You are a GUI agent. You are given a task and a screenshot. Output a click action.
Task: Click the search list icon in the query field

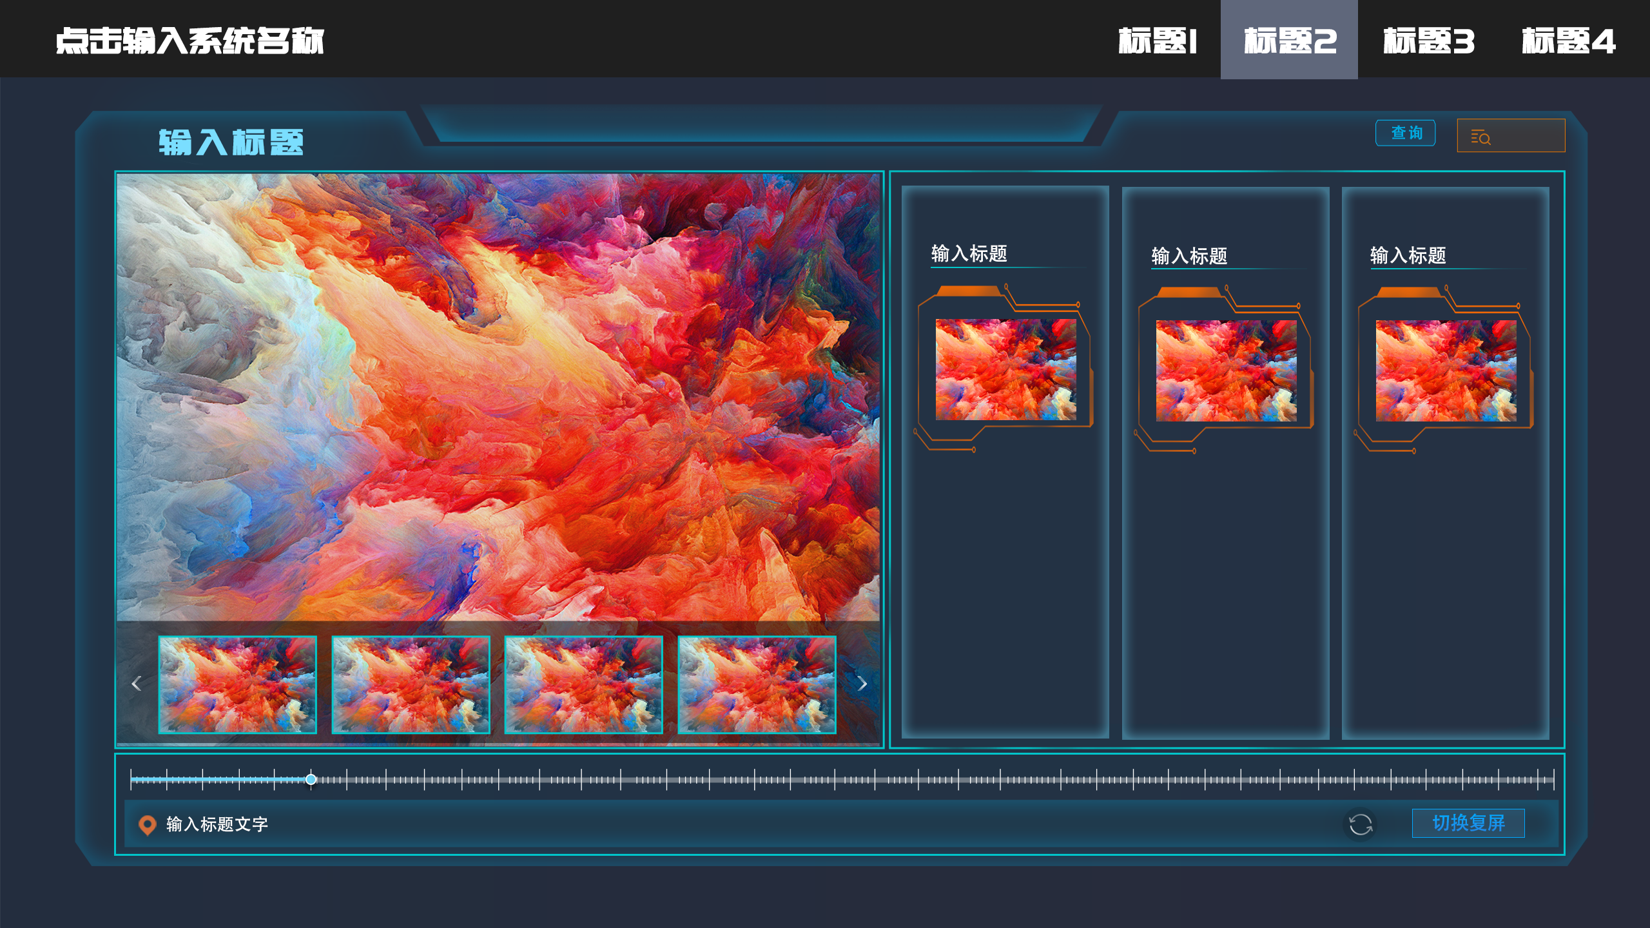[1480, 137]
